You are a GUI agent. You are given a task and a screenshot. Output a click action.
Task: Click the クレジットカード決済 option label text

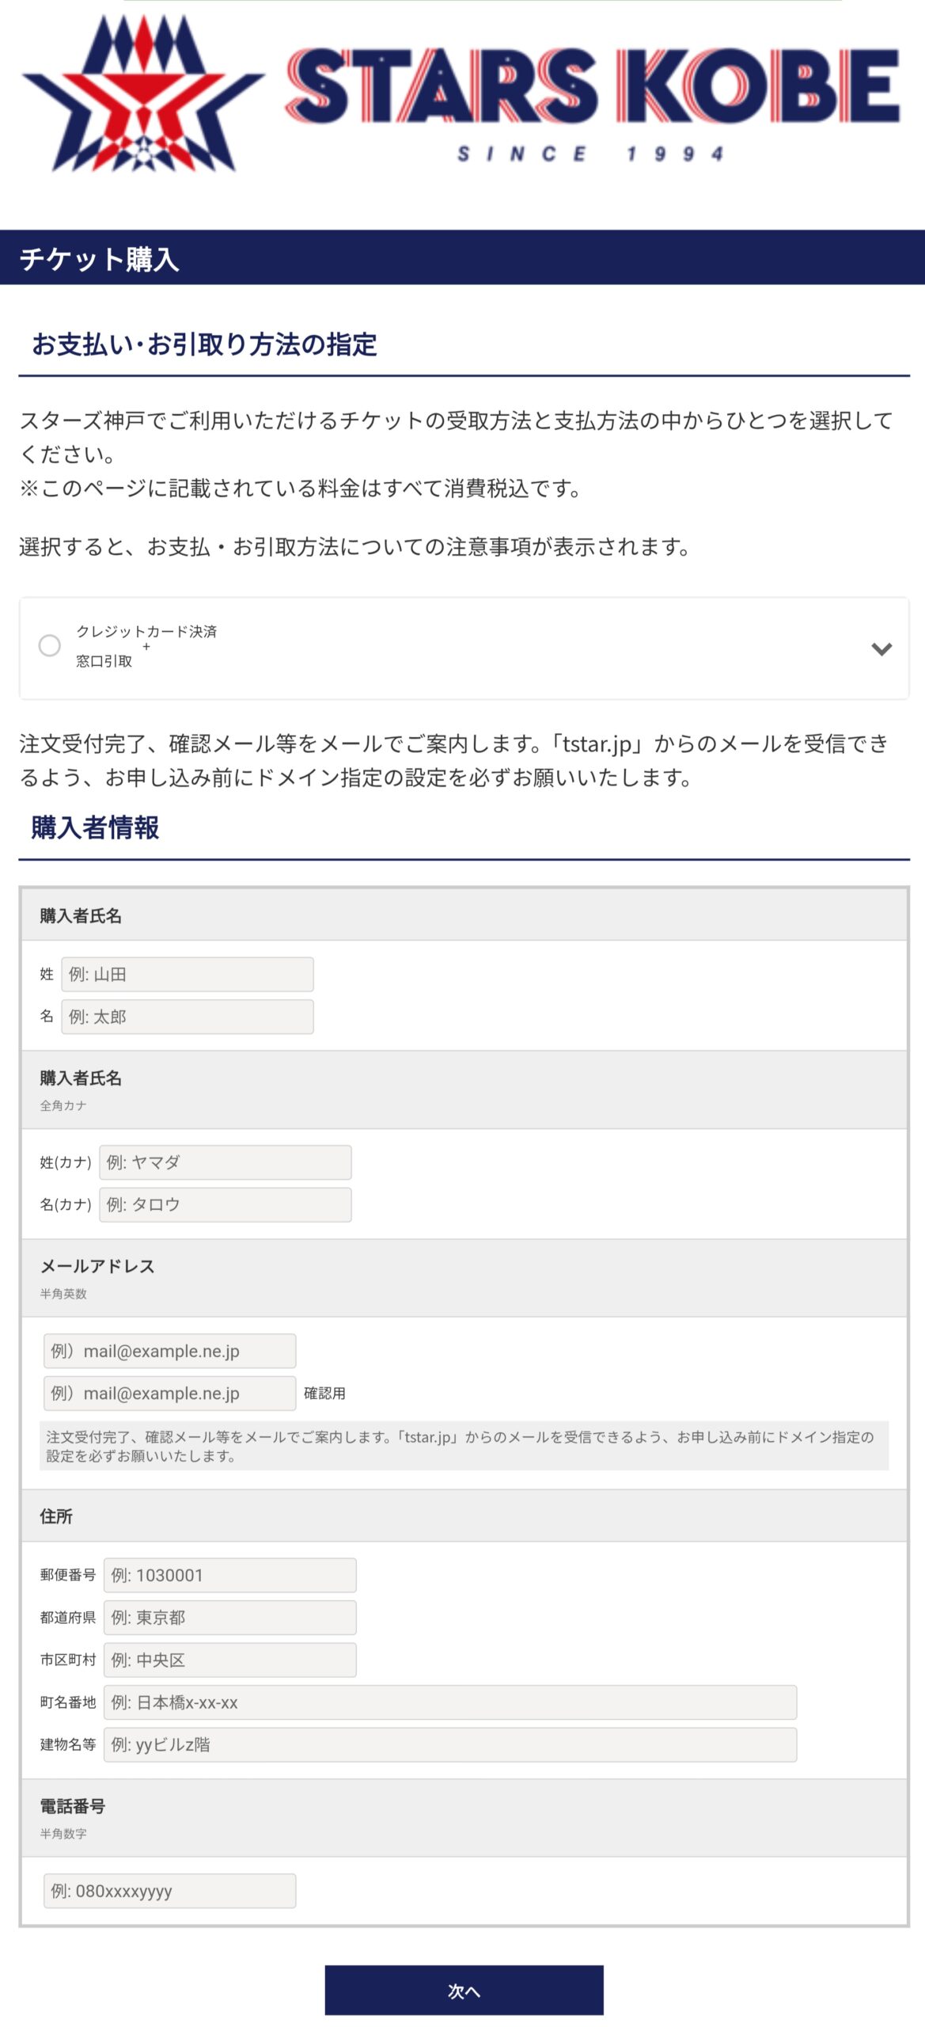[146, 631]
